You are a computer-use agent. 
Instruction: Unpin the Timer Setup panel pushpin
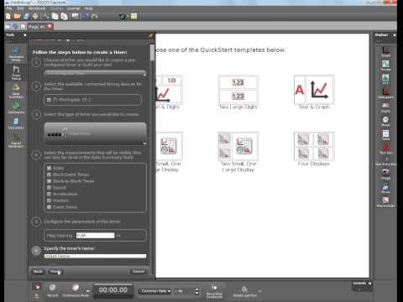click(x=150, y=35)
